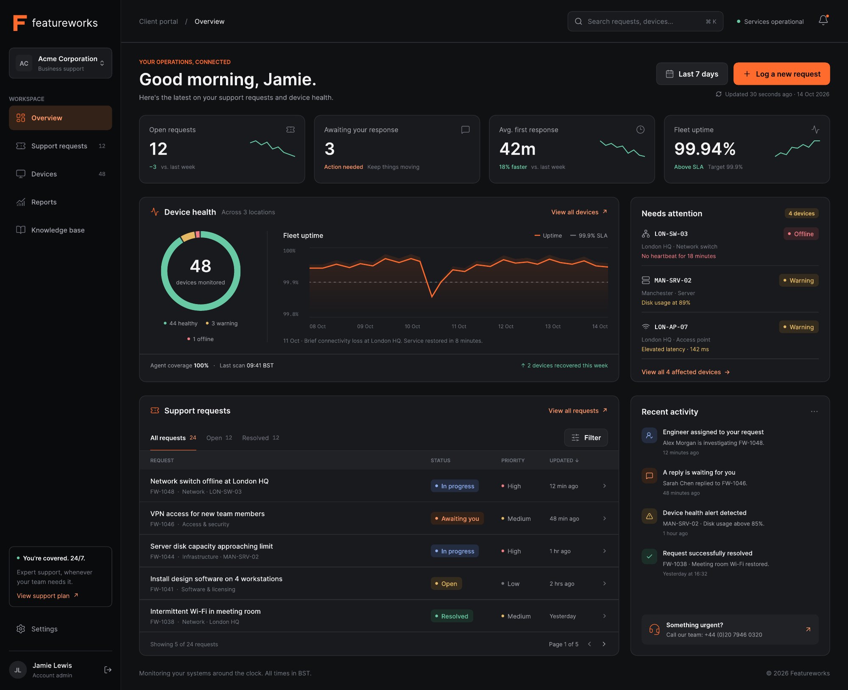
Task: Click the Client portal breadcrumb
Action: pyautogui.click(x=159, y=21)
